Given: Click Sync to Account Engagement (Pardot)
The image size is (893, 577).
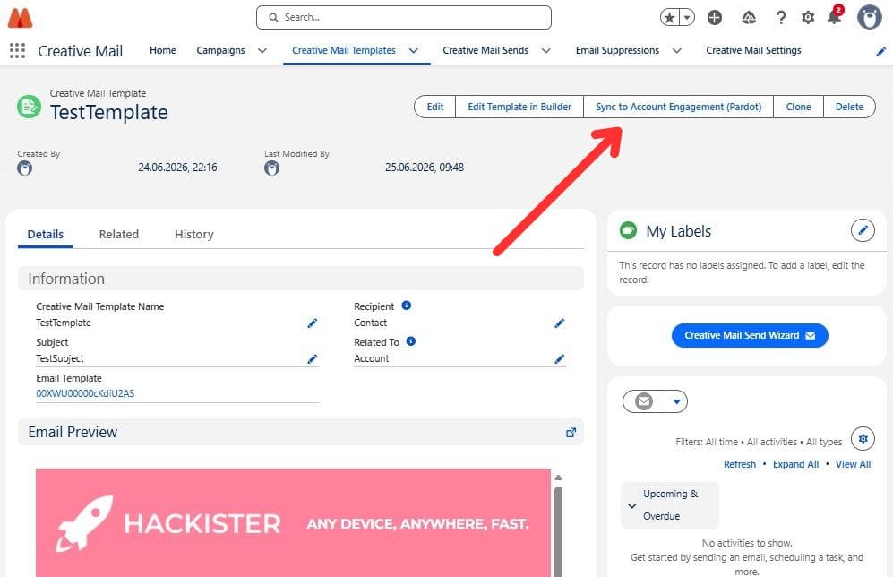Looking at the screenshot, I should [678, 107].
